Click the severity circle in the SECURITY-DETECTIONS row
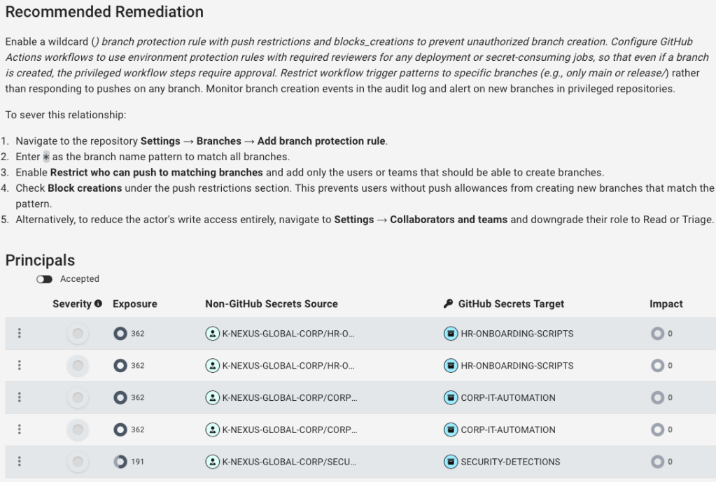The image size is (716, 482). pos(78,462)
